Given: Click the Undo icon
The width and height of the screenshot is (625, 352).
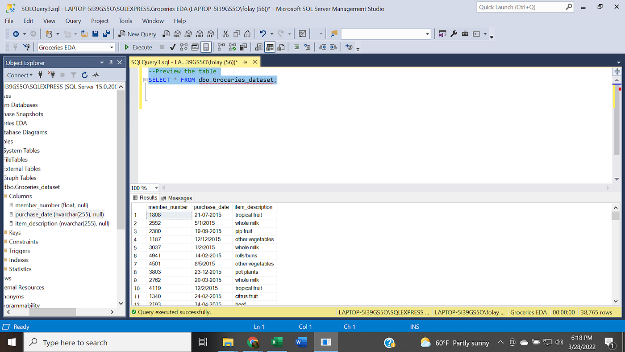Looking at the screenshot, I should (263, 34).
